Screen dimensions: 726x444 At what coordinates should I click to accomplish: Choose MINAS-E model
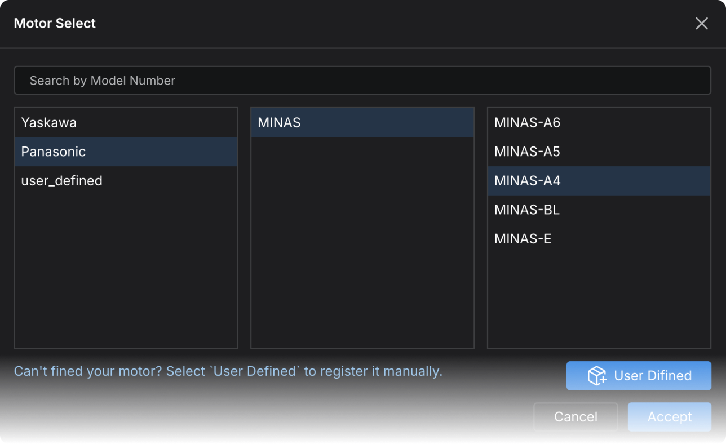[x=599, y=239]
